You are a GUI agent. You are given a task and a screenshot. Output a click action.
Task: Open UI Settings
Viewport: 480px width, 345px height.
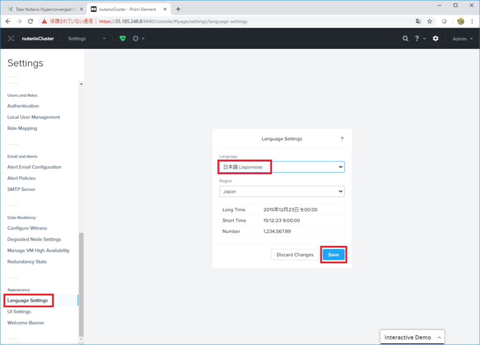19,312
